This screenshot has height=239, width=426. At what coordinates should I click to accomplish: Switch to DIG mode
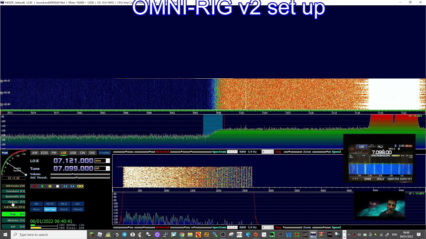tap(92, 153)
